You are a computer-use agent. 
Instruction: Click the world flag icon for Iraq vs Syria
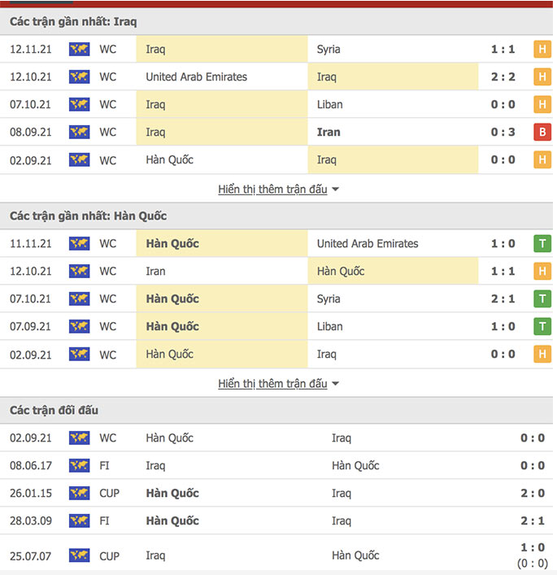(79, 49)
